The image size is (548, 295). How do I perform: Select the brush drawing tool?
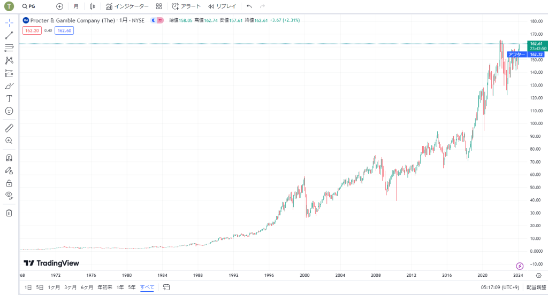9,86
